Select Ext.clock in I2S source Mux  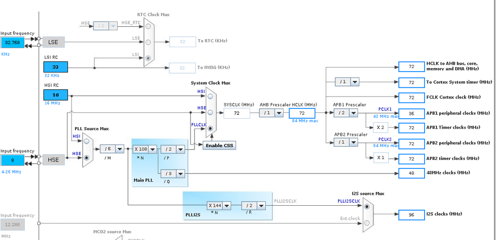point(366,223)
